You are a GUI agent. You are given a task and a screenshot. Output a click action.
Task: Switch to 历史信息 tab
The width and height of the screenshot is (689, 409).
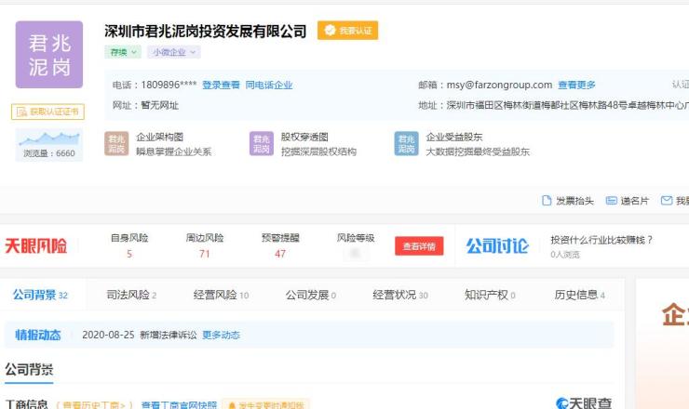pos(579,295)
